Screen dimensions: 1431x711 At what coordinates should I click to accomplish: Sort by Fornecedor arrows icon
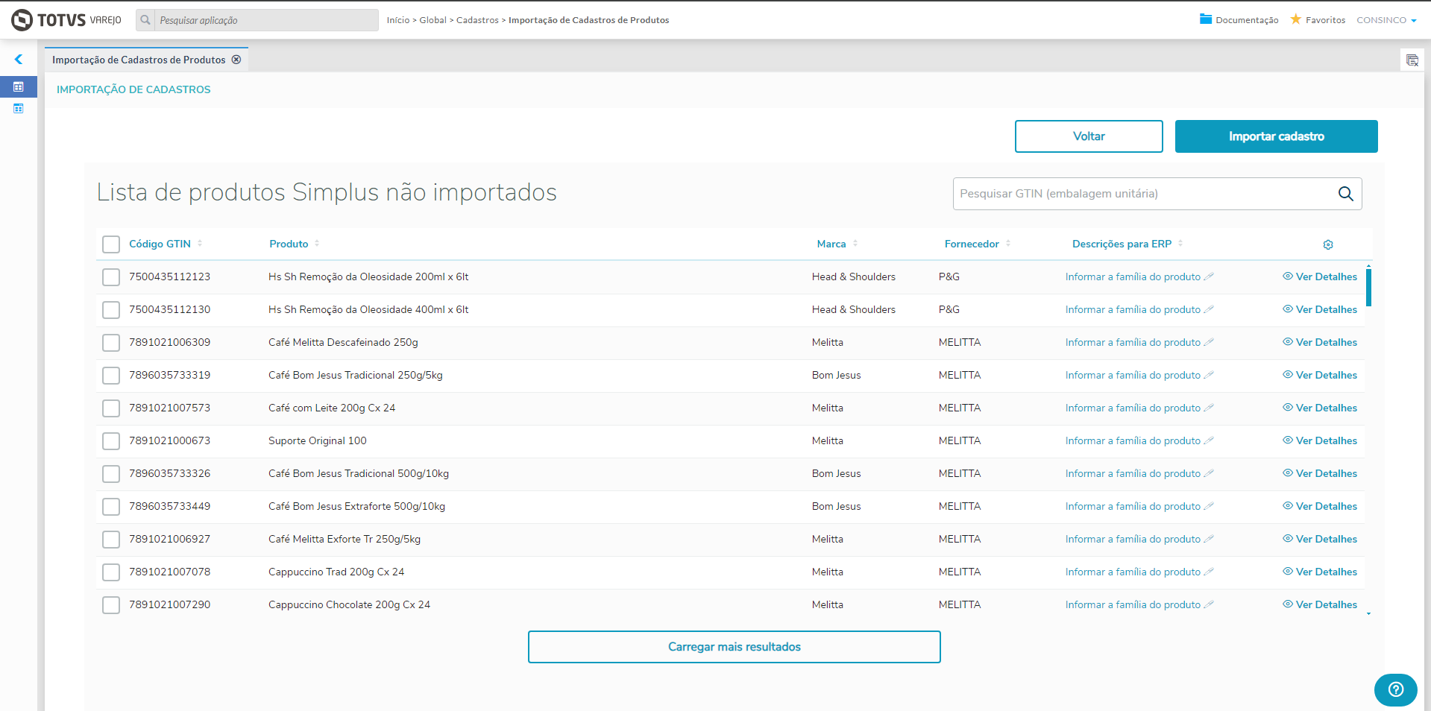(1008, 244)
